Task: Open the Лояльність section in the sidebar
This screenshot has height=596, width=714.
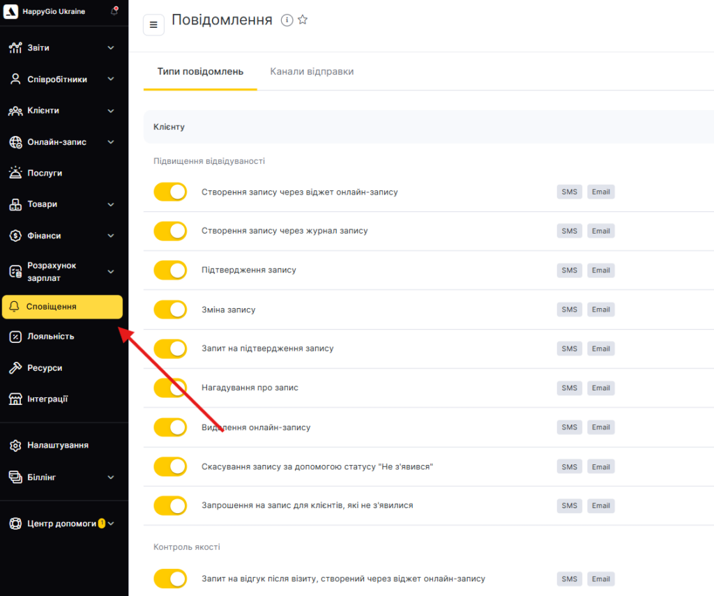Action: pyautogui.click(x=50, y=337)
